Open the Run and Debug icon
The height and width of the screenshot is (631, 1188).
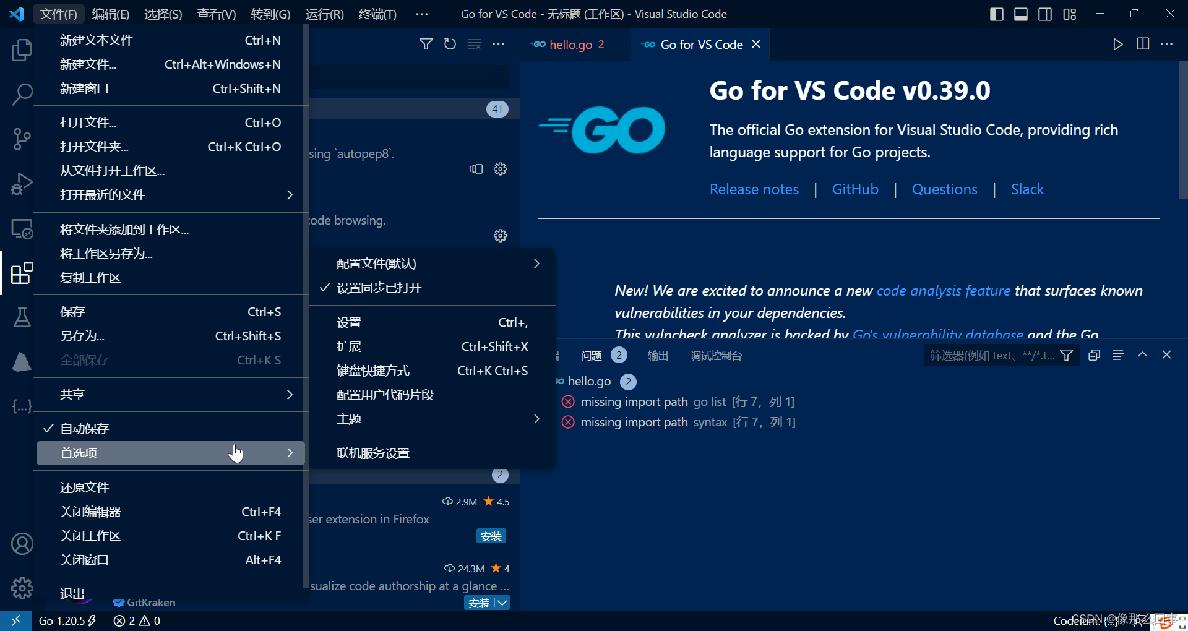[x=22, y=184]
